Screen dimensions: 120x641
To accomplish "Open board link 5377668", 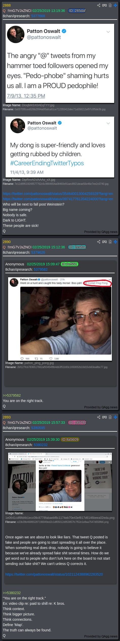I will pos(38,16).
